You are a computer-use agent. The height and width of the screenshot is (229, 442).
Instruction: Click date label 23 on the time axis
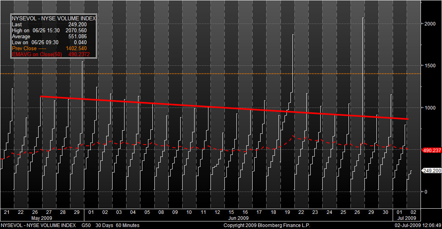315,212
